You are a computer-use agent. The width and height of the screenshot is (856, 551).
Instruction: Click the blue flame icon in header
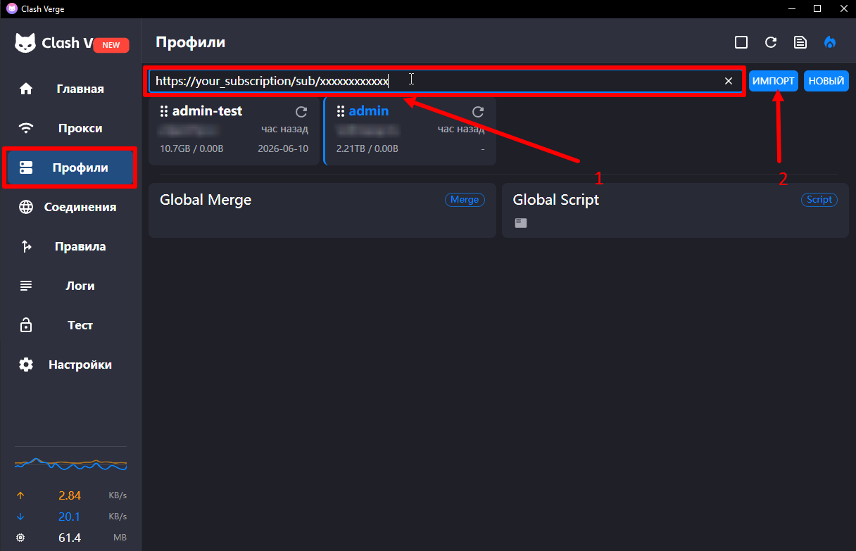pos(830,42)
